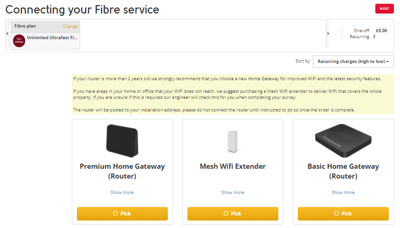Click the Unlimited Ultrafast Fibre plan name

click(52, 37)
